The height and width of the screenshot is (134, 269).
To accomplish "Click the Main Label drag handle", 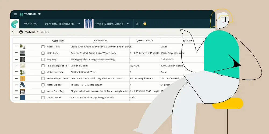I will click(16, 53).
